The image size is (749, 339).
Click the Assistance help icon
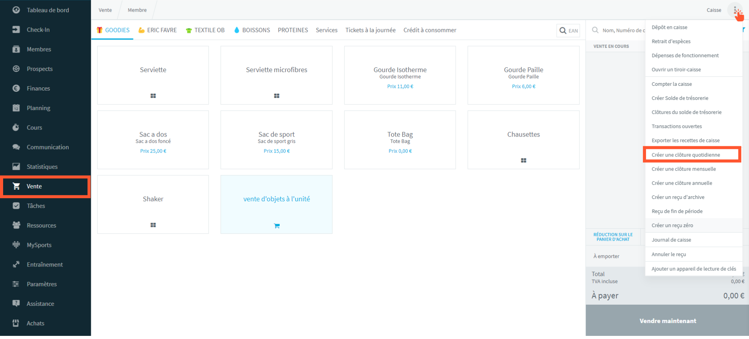point(16,304)
